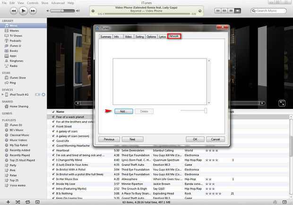Uncheck 'I Changed My Mind' checkbox

click(x=53, y=160)
